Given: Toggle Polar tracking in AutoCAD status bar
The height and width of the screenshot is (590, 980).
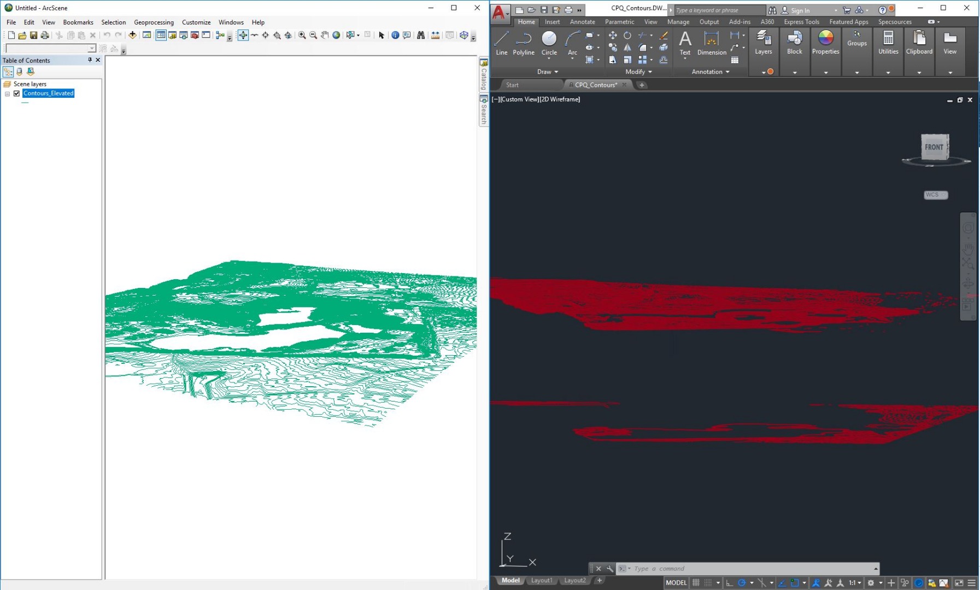Looking at the screenshot, I should pyautogui.click(x=742, y=583).
